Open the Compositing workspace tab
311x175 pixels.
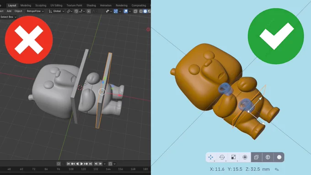coord(139,5)
